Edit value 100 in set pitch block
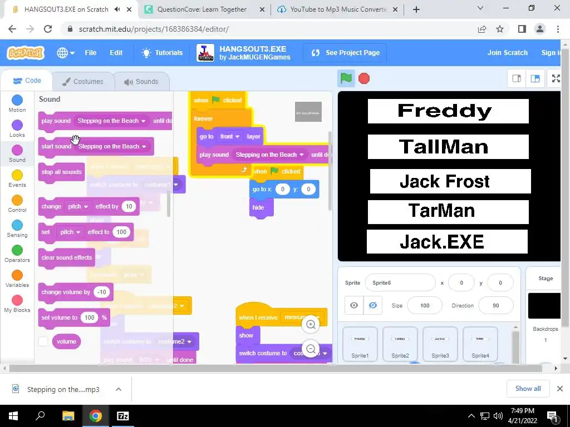This screenshot has height=427, width=570. [121, 232]
